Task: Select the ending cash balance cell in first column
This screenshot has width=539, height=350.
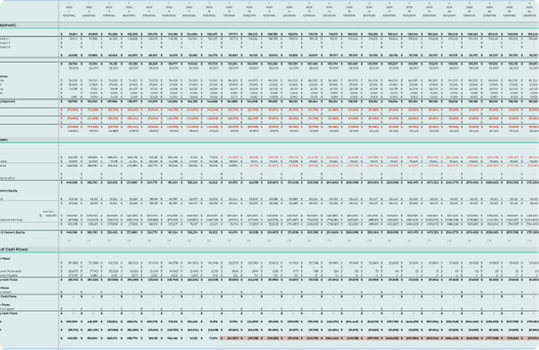Action: (x=72, y=337)
